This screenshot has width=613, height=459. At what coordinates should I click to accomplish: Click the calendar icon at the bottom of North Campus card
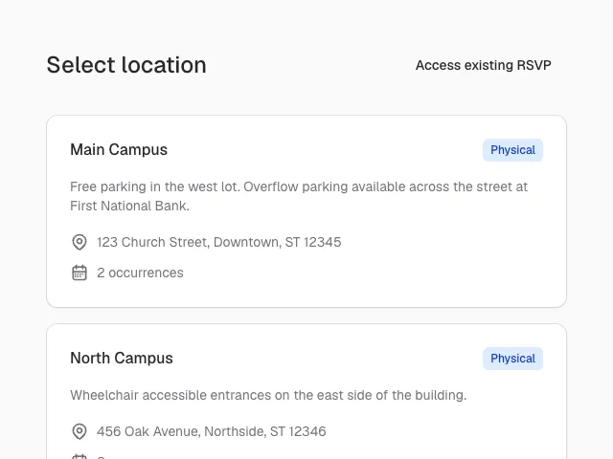point(79,457)
